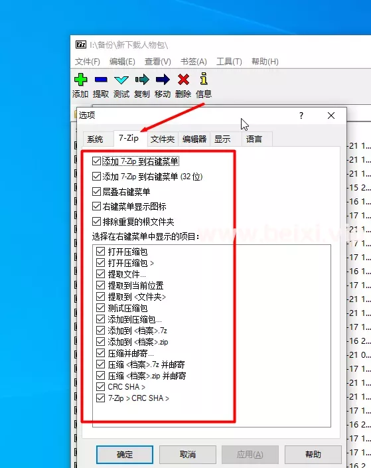
Task: Toggle 右键菜单显示图标 checkbox
Action: [96, 206]
